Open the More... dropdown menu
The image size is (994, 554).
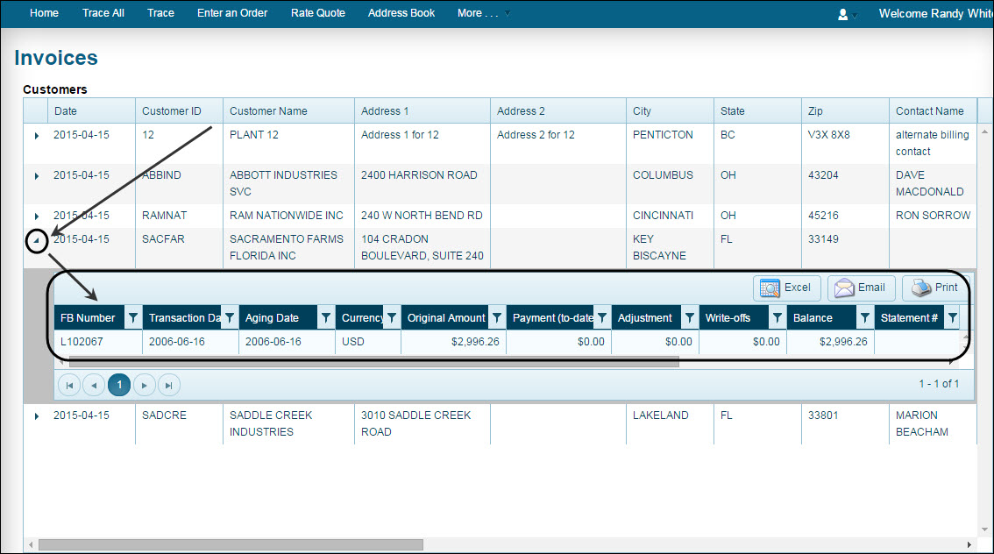click(x=484, y=13)
